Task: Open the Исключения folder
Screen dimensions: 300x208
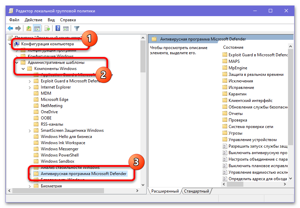Action: coord(241,81)
